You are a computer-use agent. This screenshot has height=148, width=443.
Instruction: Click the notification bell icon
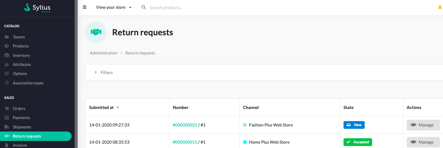(x=440, y=7)
